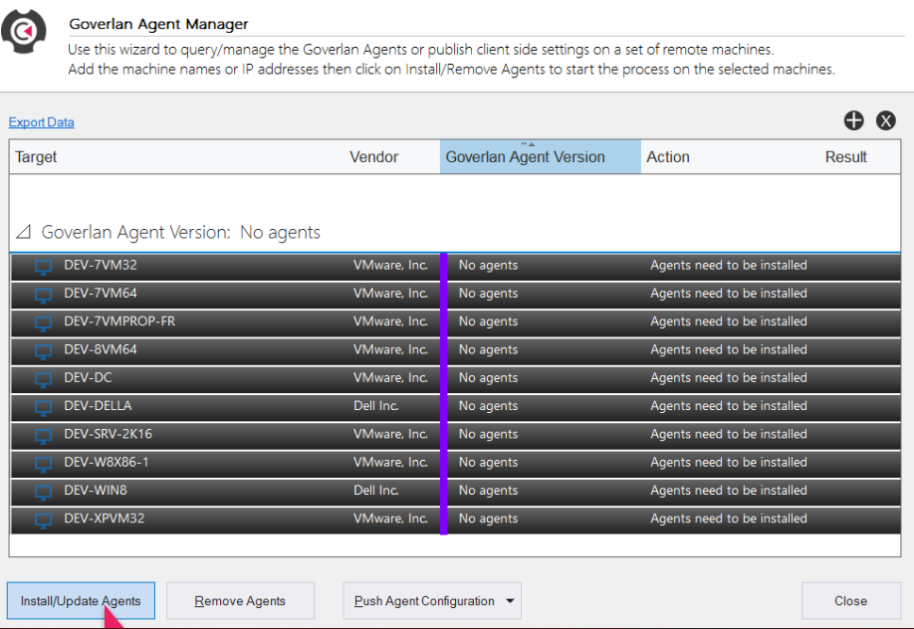The height and width of the screenshot is (629, 914).
Task: Click the Close button
Action: tap(851, 600)
